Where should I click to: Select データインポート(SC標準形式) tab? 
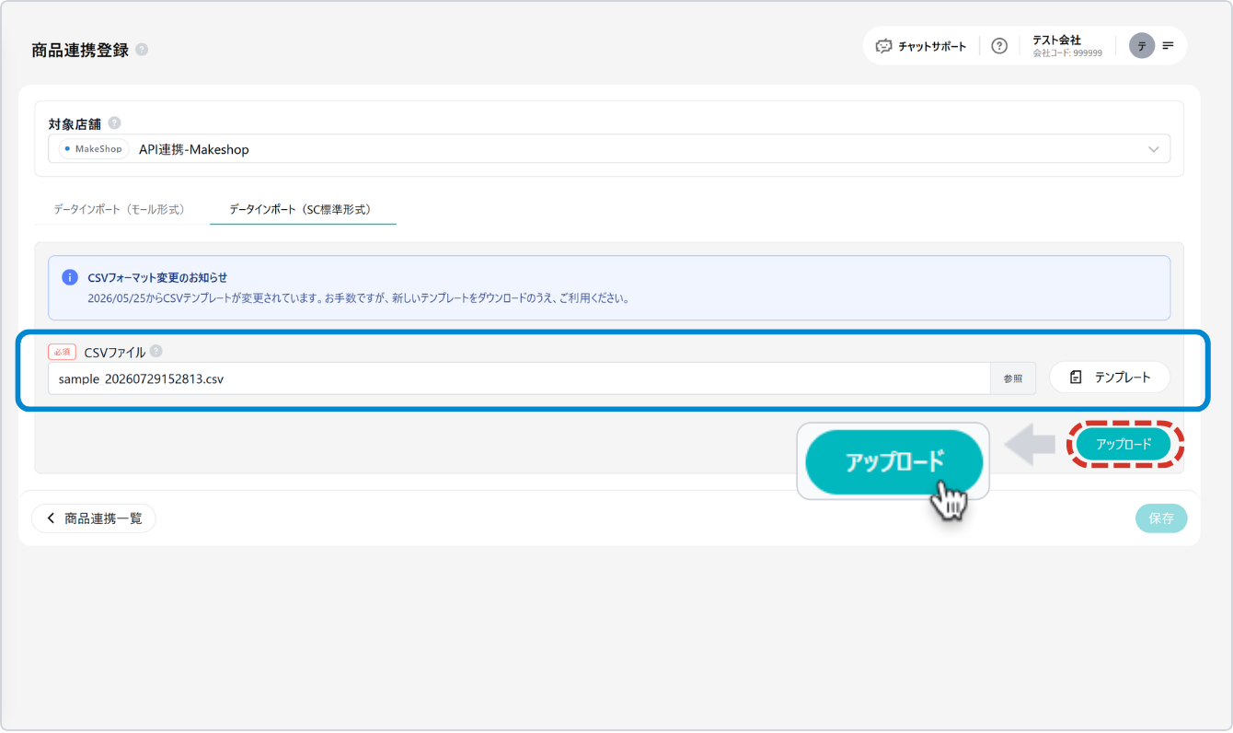(x=303, y=210)
